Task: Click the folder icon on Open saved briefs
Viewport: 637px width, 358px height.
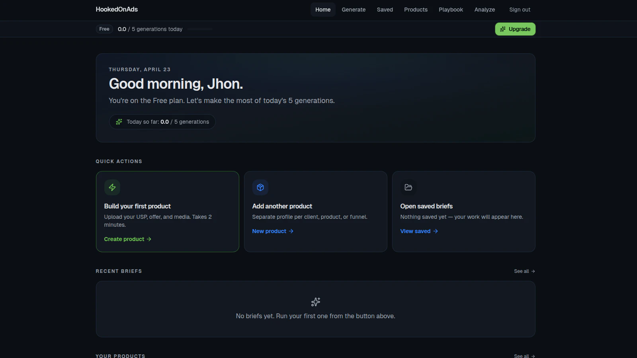Action: pyautogui.click(x=408, y=187)
